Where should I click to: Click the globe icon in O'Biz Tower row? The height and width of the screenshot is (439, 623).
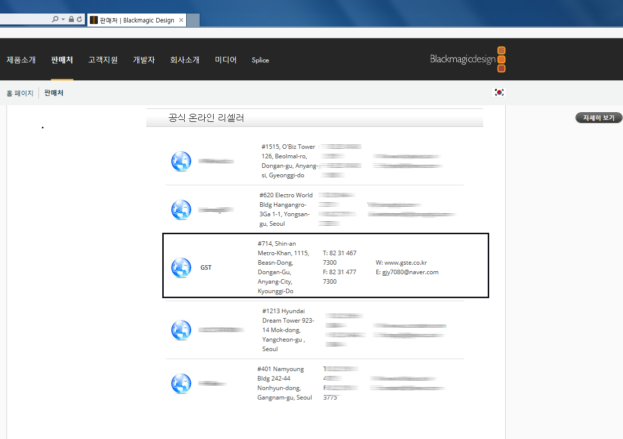[181, 161]
